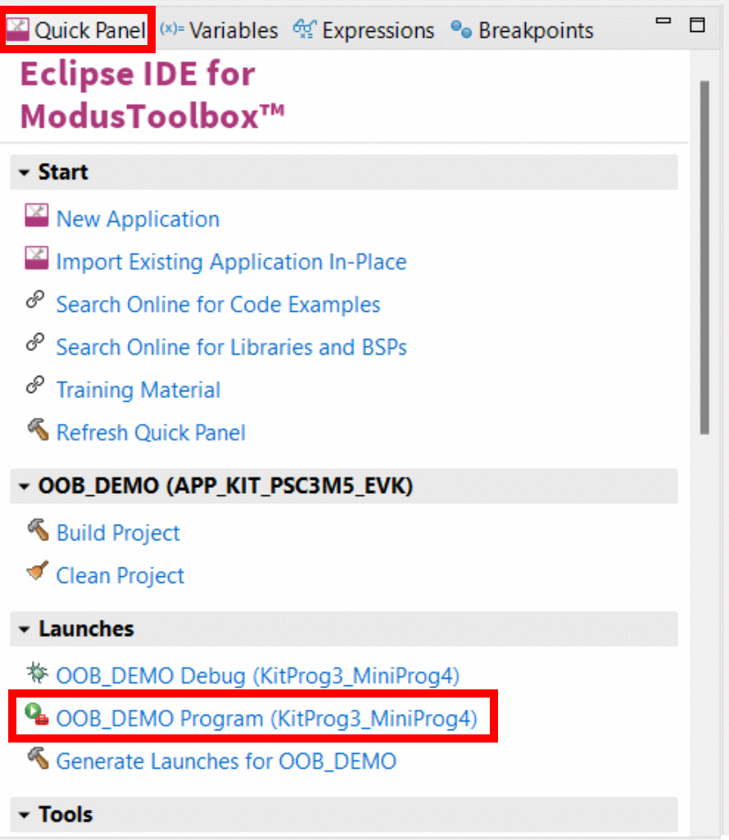Minimize the Quick Panel view
The height and width of the screenshot is (840, 729).
pyautogui.click(x=663, y=21)
